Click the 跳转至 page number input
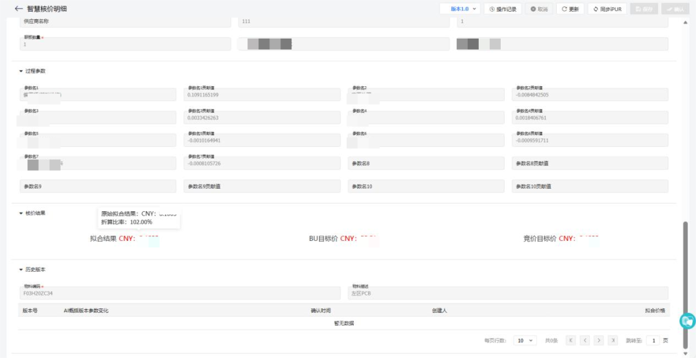Image resolution: width=696 pixels, height=358 pixels. pyautogui.click(x=653, y=340)
